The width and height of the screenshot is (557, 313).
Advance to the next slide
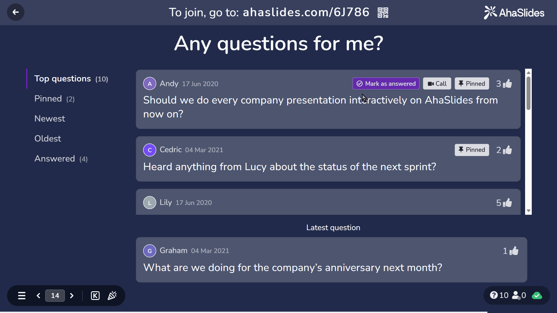tap(72, 296)
